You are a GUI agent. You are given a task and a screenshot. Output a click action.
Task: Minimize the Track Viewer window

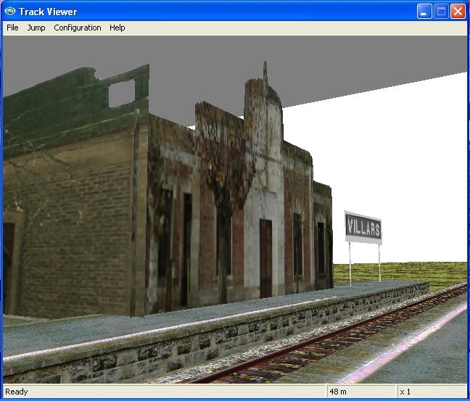click(x=424, y=12)
